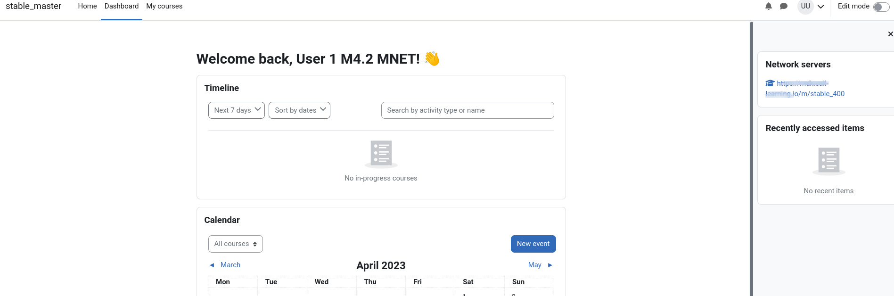Close the block drawer with X
The height and width of the screenshot is (296, 894).
(890, 34)
